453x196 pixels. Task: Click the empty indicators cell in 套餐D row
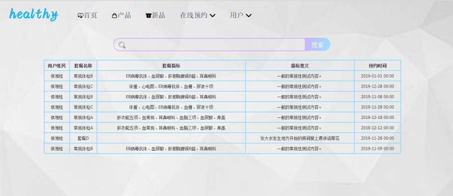click(x=171, y=138)
